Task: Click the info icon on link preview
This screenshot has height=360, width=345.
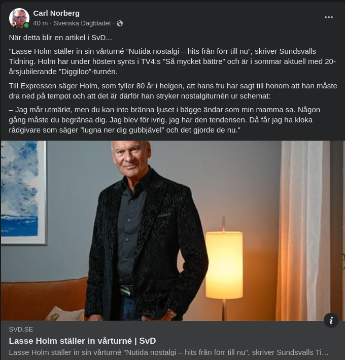Action: [x=331, y=320]
